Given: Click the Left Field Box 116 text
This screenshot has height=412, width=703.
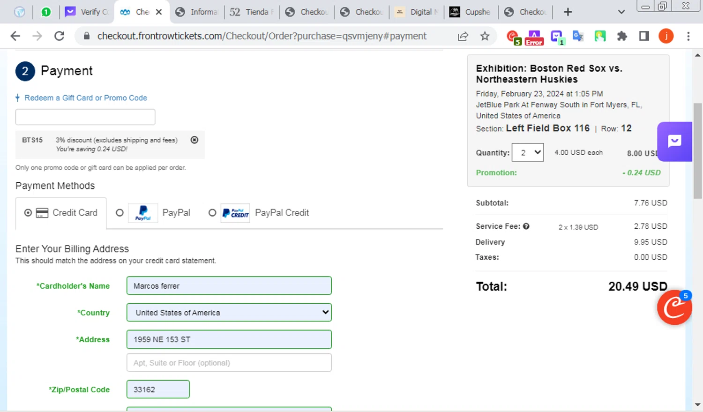Looking at the screenshot, I should click(548, 128).
